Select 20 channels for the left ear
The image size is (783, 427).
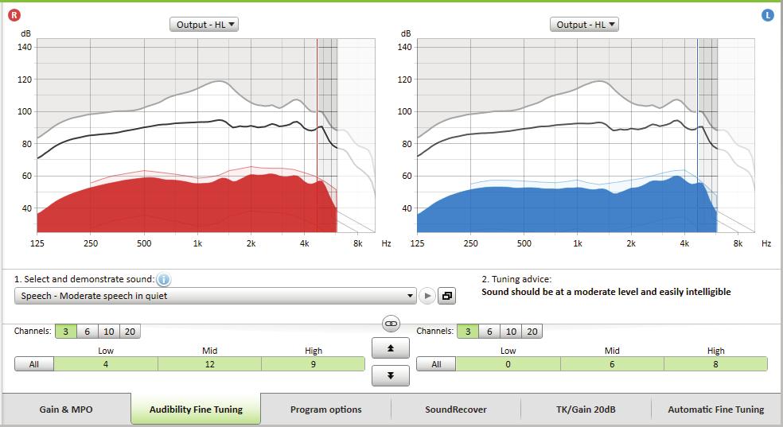(x=532, y=332)
